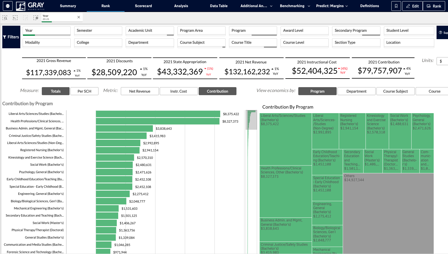Viewport: 448px width, 254px height.
Task: Open the Secondary Program filter
Action: [356, 31]
